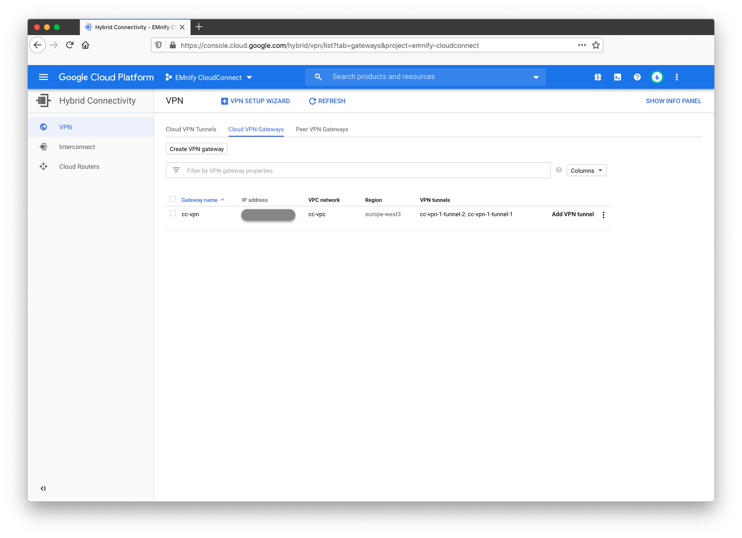Viewport: 742px width, 538px height.
Task: Collapse the left sidebar
Action: [43, 488]
